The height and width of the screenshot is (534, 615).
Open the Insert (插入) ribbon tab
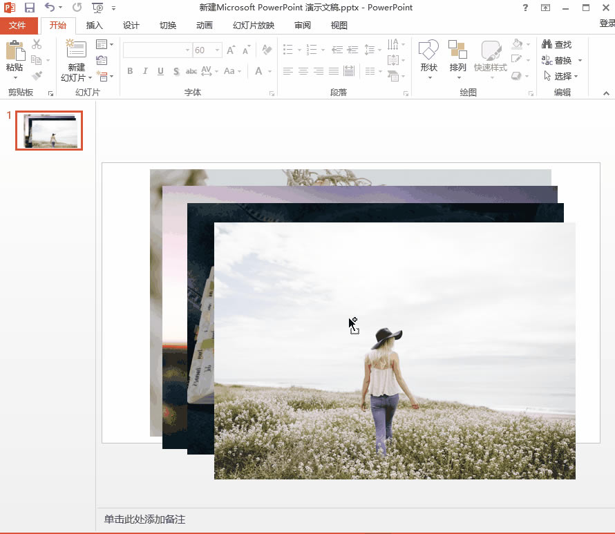tap(94, 26)
